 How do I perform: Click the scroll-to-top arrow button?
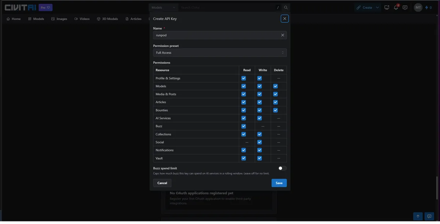(x=418, y=216)
